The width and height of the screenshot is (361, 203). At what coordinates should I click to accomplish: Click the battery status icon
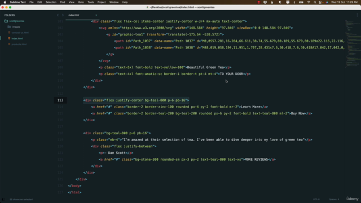[x=301, y=2]
